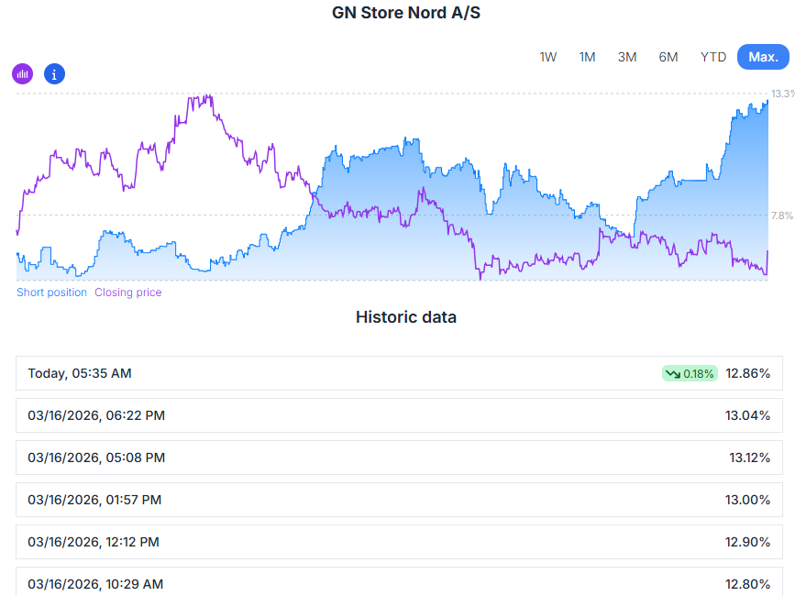
Task: Select the 03/16/2026, 10:29 AM row
Action: click(399, 582)
